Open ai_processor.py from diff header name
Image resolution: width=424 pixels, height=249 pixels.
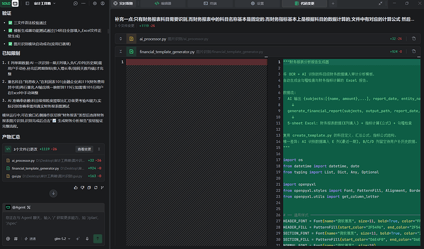[x=152, y=39]
